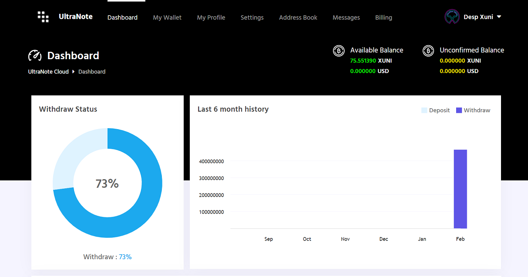
Task: Open the Address Book
Action: click(x=298, y=17)
